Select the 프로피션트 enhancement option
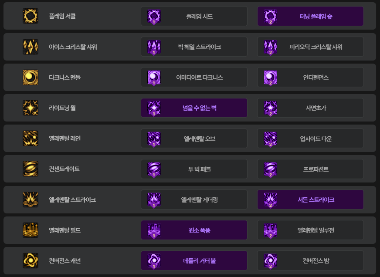The image size is (380, 277). tap(310, 169)
